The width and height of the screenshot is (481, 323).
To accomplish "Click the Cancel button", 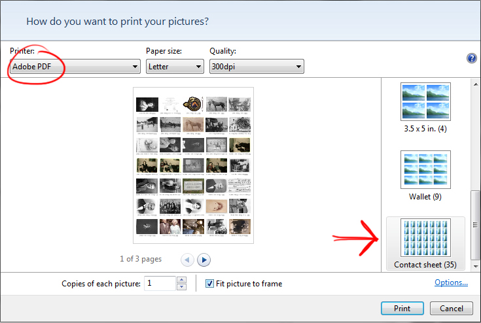I will point(452,309).
